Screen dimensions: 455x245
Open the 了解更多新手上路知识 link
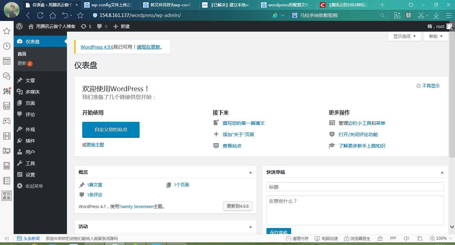coord(362,146)
